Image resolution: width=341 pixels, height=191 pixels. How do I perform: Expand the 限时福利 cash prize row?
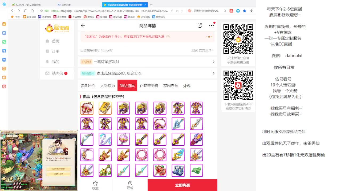coord(147,73)
